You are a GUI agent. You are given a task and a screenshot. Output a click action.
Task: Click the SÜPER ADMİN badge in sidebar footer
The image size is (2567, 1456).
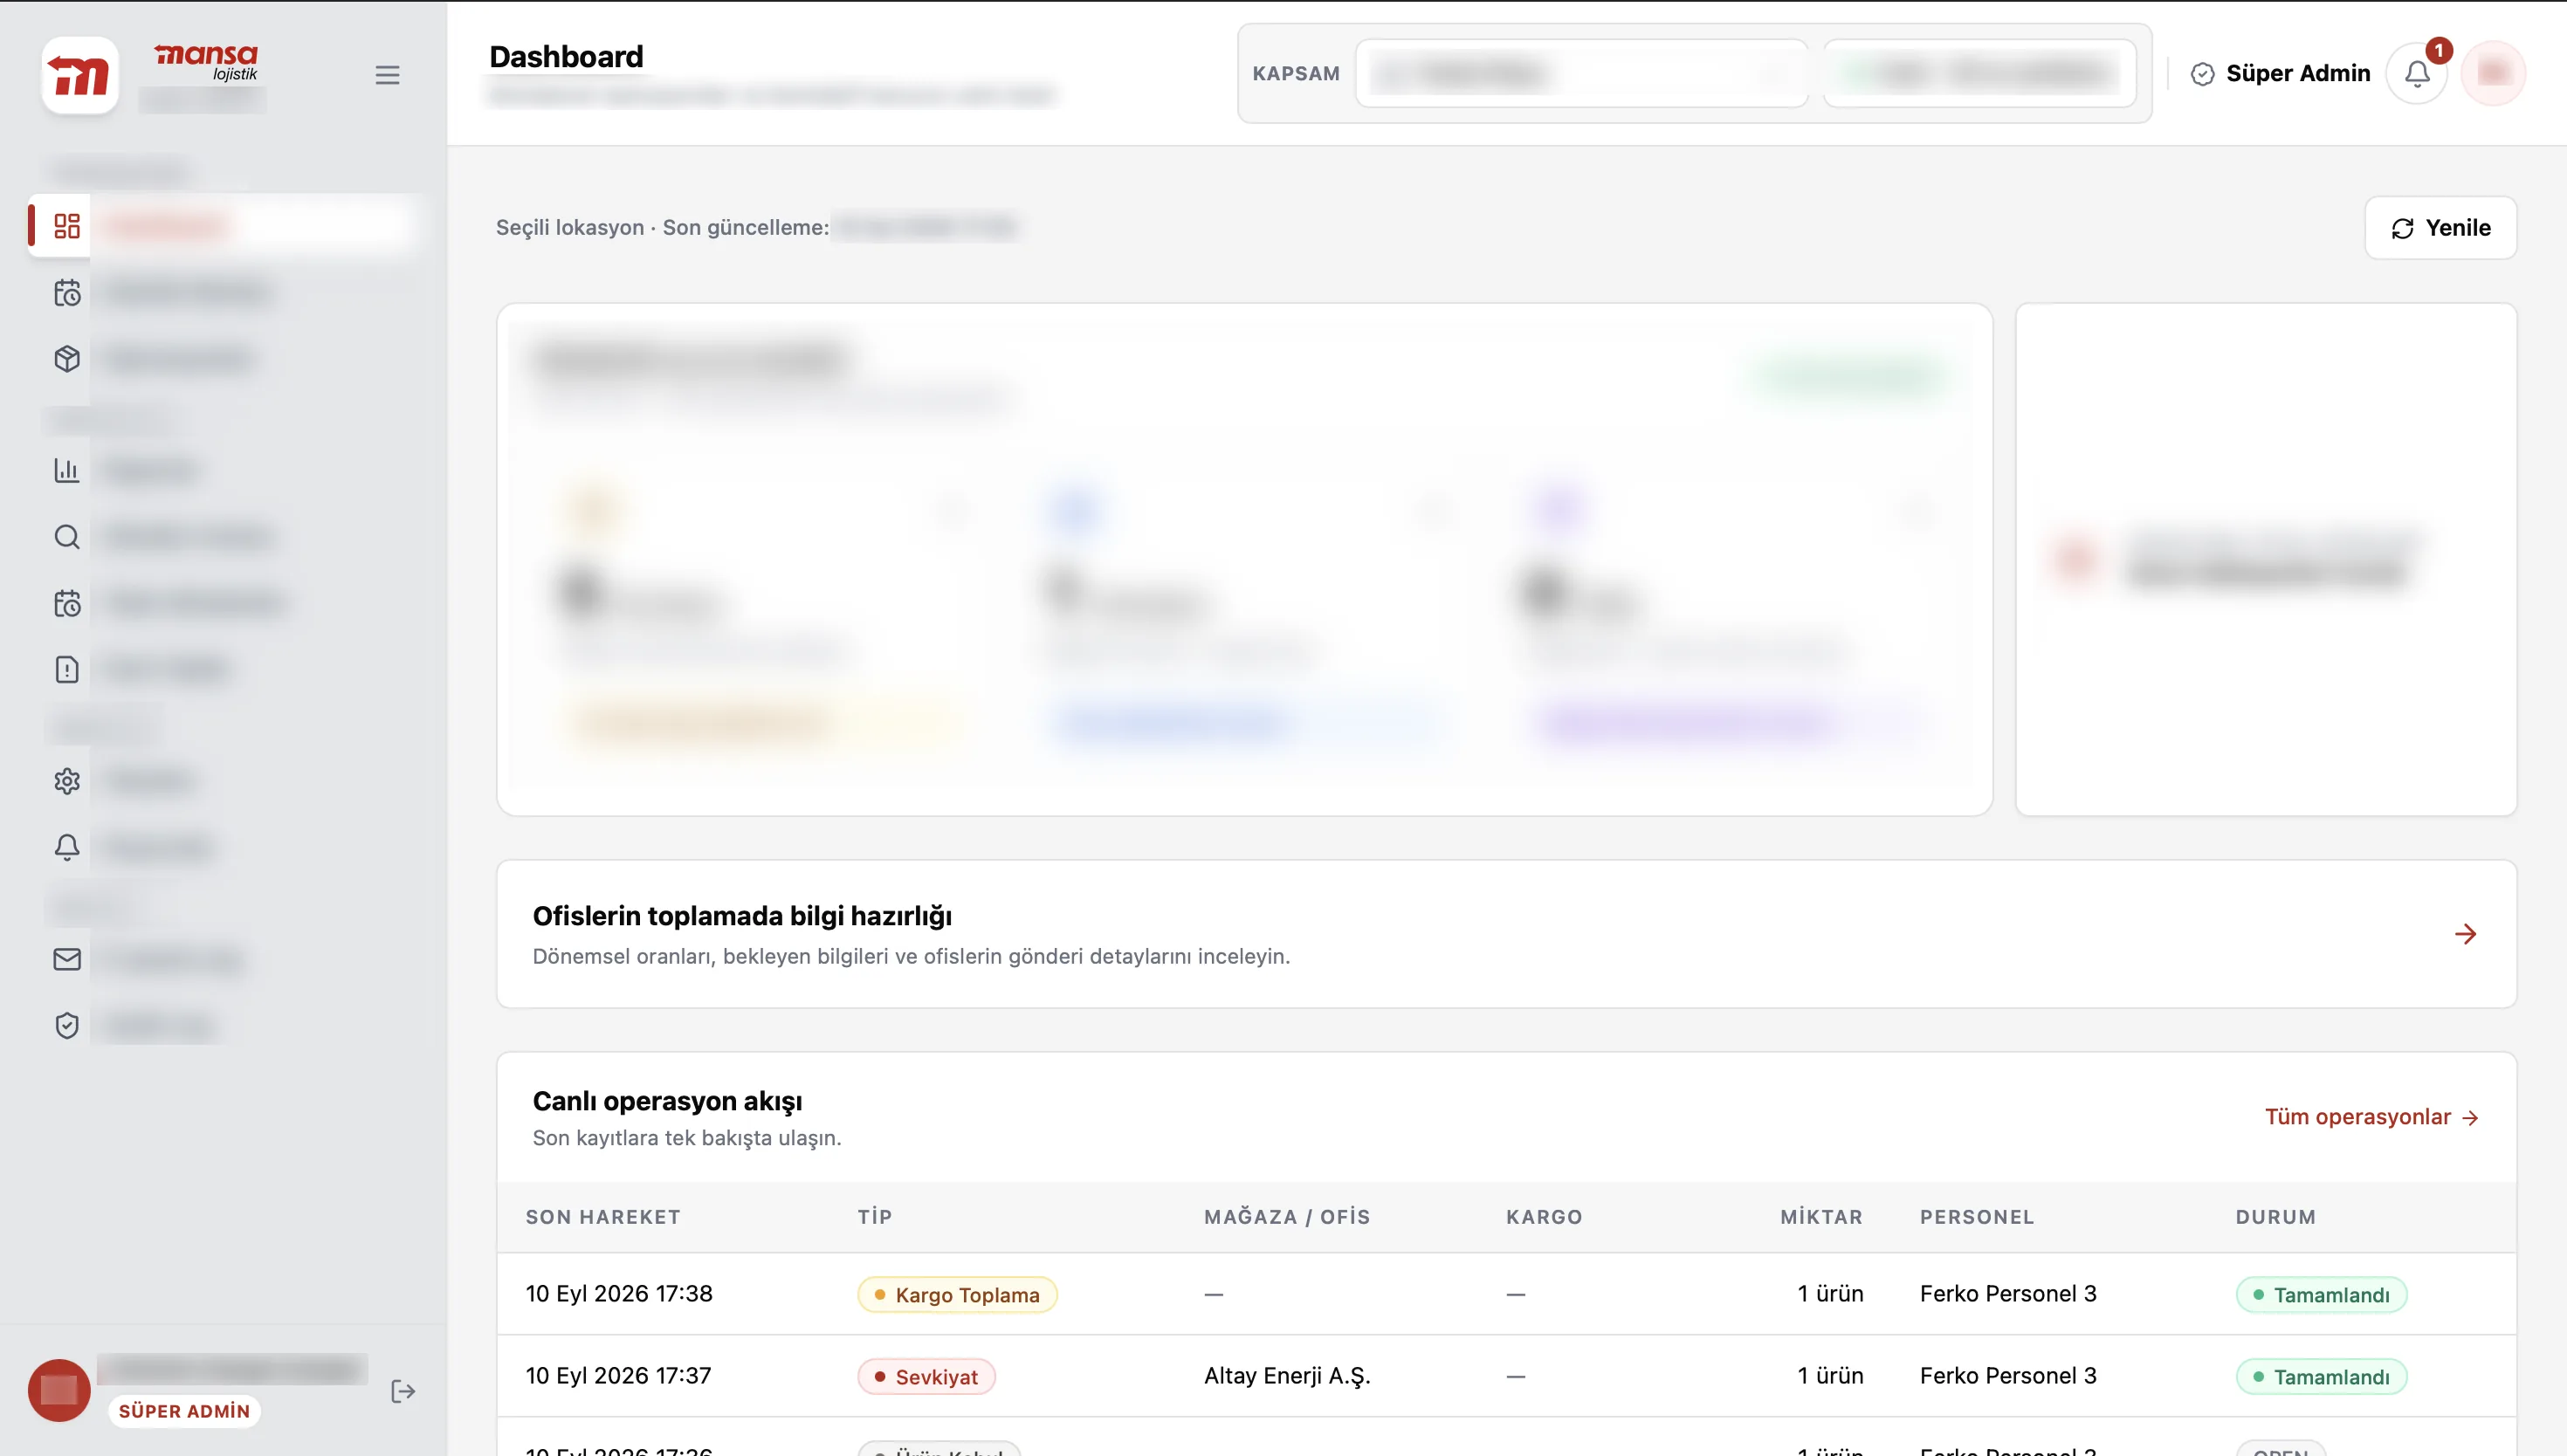point(184,1411)
